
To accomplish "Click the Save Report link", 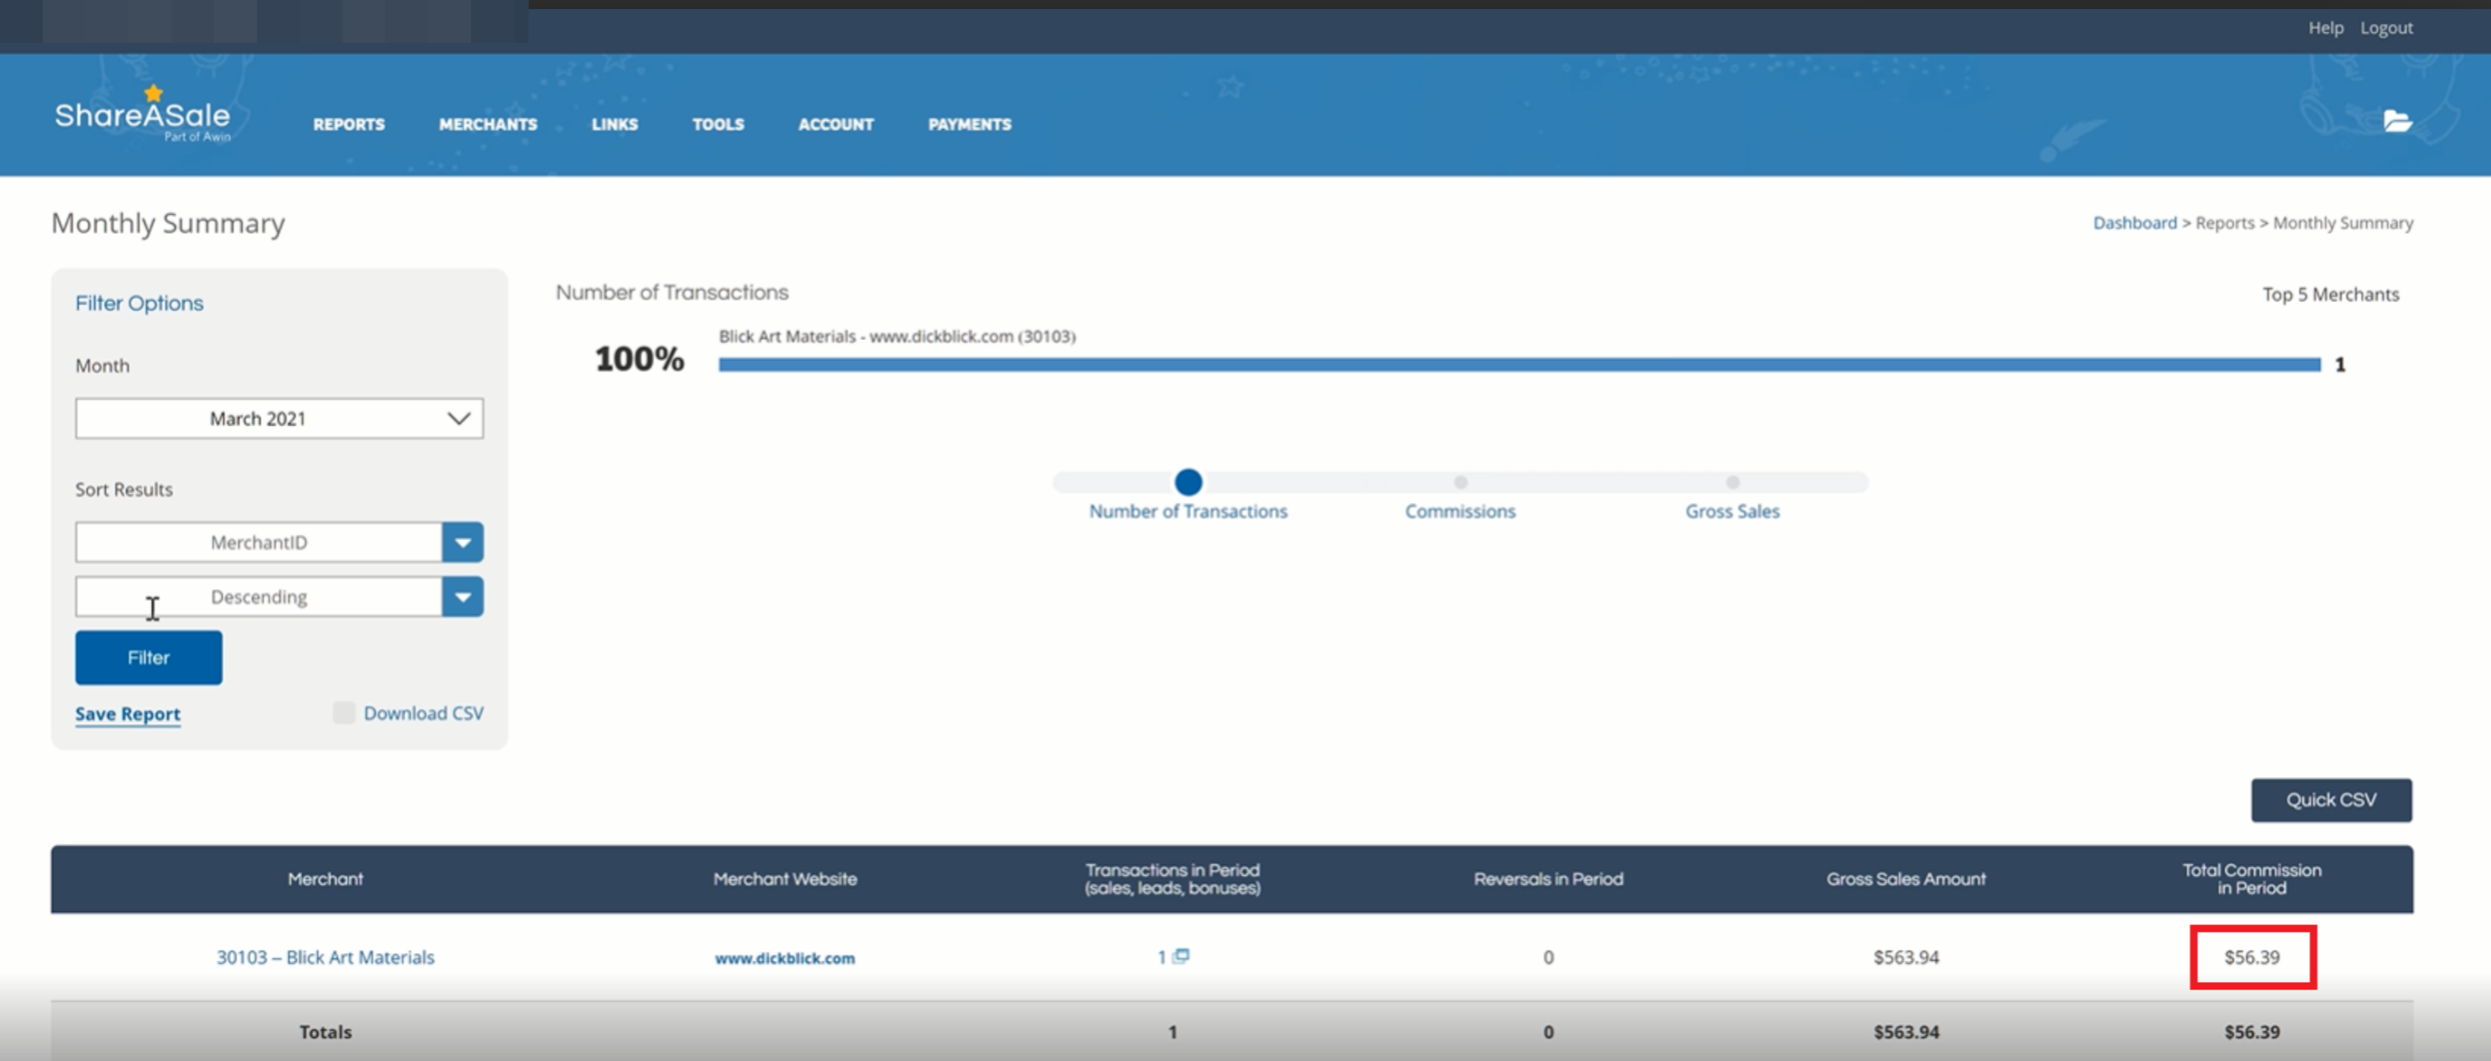I will pyautogui.click(x=128, y=714).
